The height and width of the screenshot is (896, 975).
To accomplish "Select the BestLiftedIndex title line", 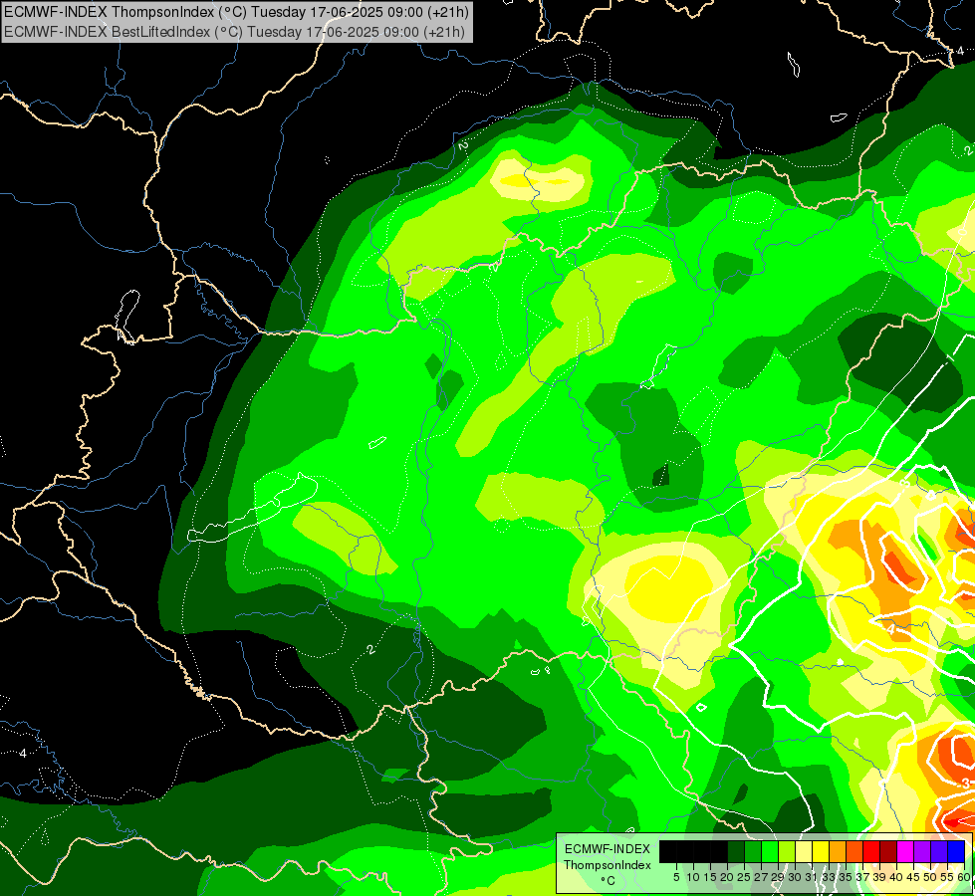I will [x=234, y=32].
